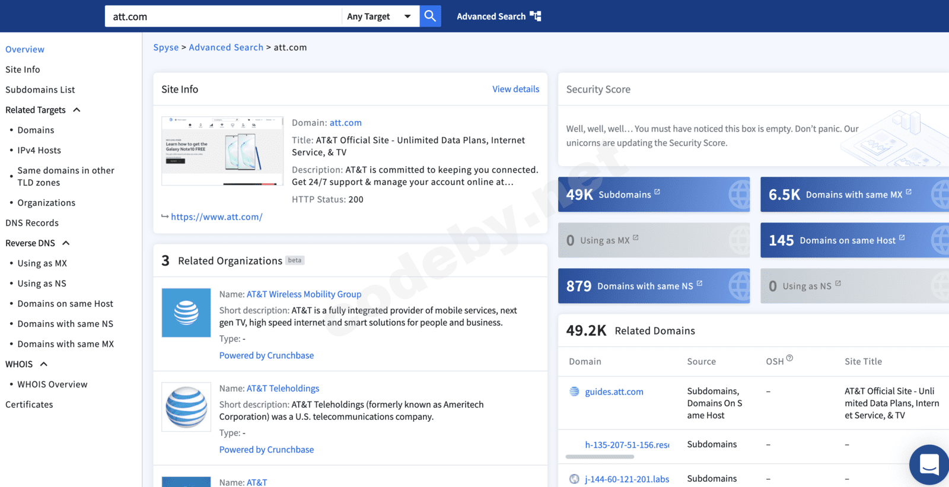Click the 49K Subdomains card
This screenshot has width=949, height=487.
[x=654, y=195]
